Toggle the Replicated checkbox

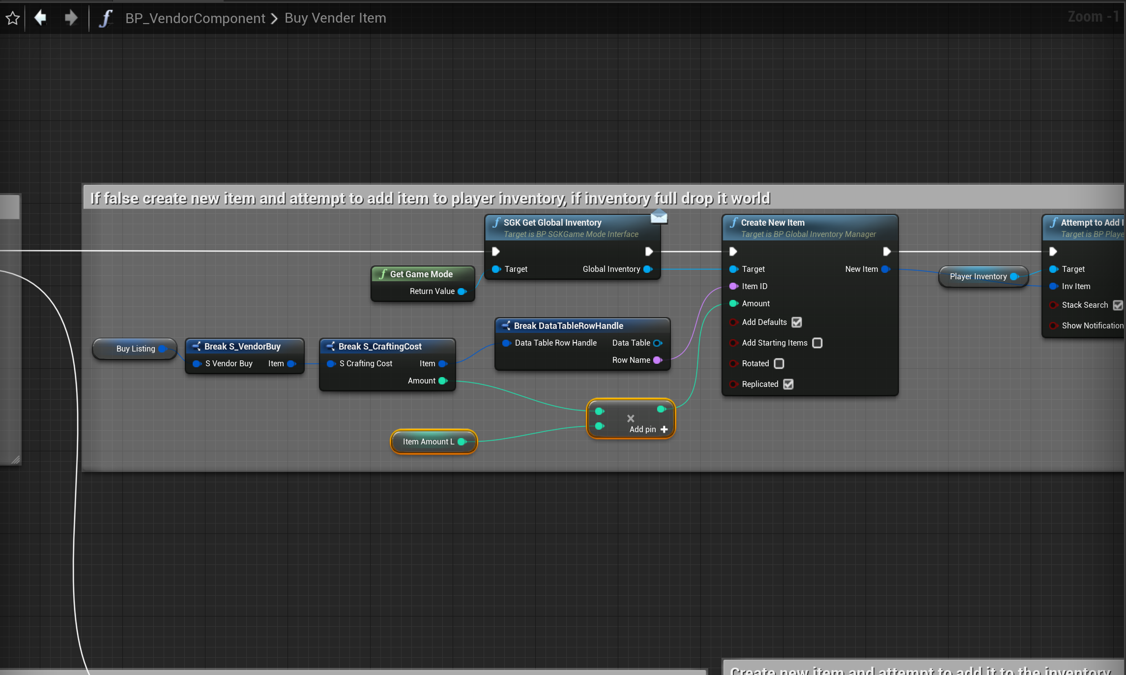pos(788,384)
